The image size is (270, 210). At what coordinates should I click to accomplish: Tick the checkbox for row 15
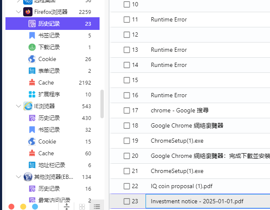pos(127,80)
